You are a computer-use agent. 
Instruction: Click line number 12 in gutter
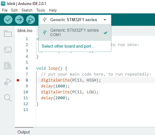pyautogui.click(x=26, y=104)
